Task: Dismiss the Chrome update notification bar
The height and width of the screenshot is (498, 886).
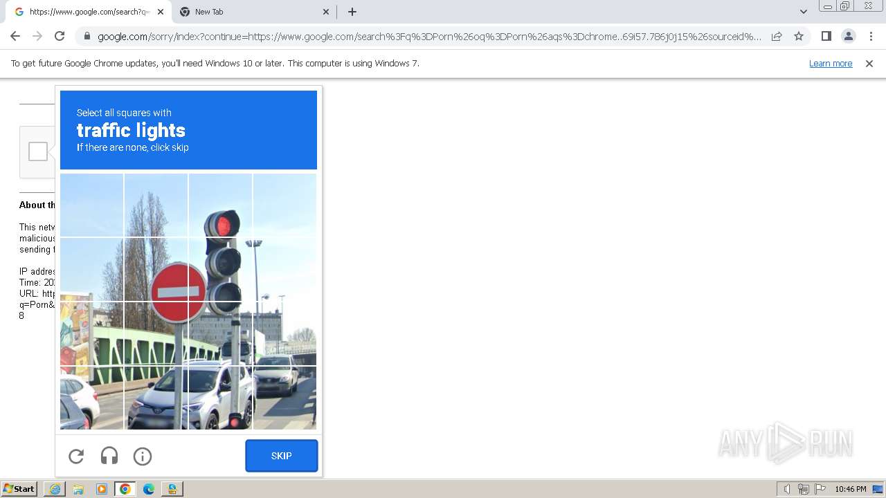Action: pos(869,63)
